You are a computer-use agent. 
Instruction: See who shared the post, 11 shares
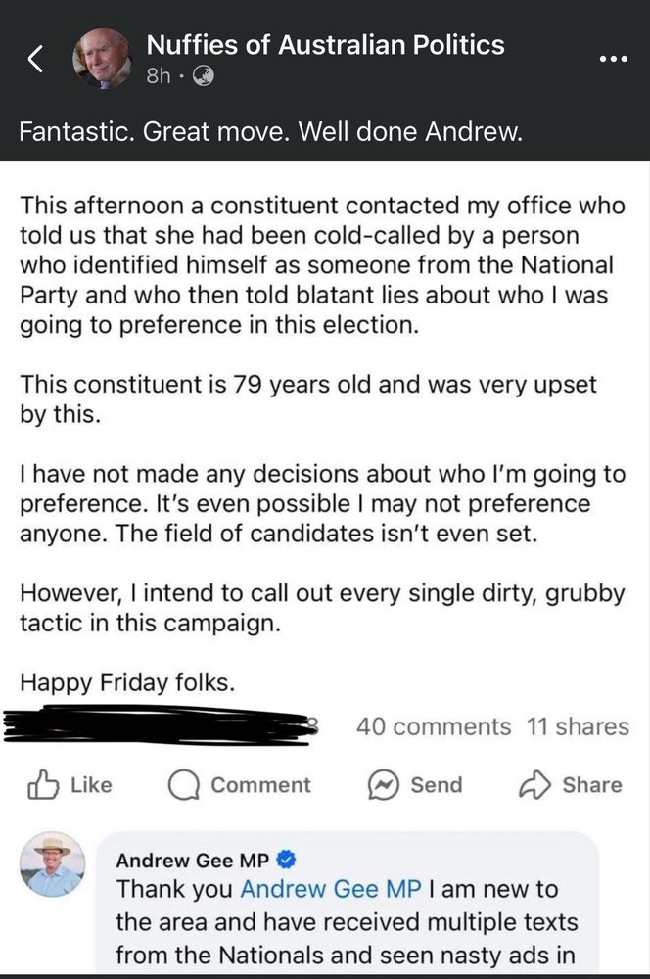[x=573, y=726]
